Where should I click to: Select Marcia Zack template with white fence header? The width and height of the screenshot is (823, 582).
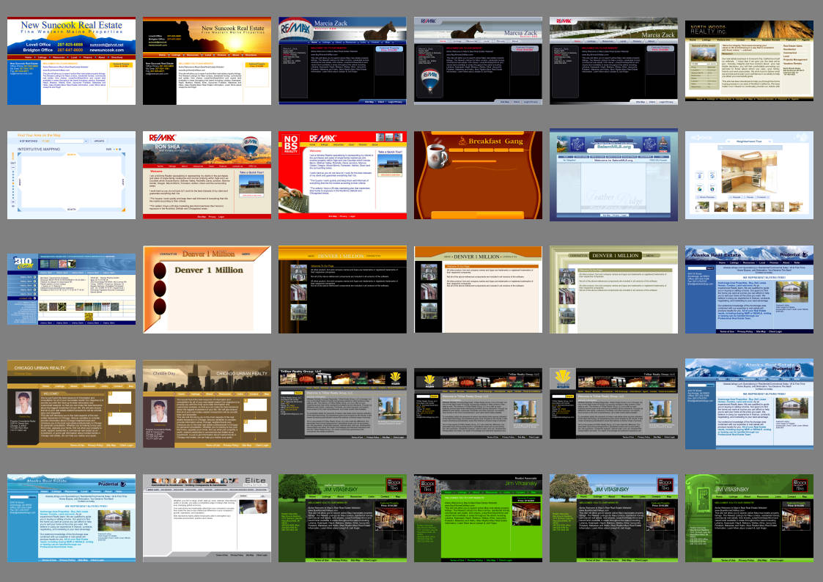[613, 61]
